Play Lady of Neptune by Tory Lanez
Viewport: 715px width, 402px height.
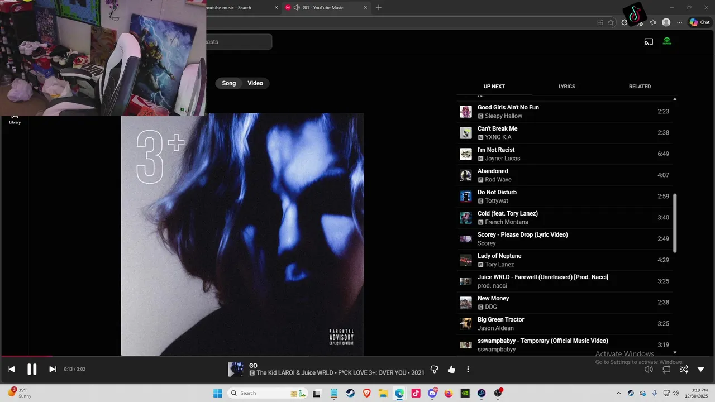[564, 260]
